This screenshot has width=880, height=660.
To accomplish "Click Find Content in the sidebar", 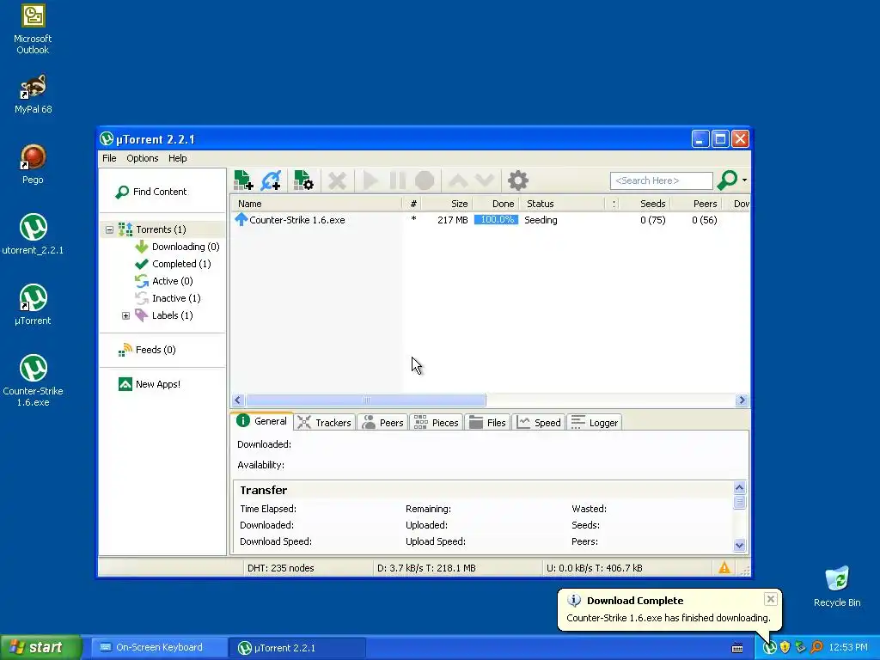I will tap(151, 192).
